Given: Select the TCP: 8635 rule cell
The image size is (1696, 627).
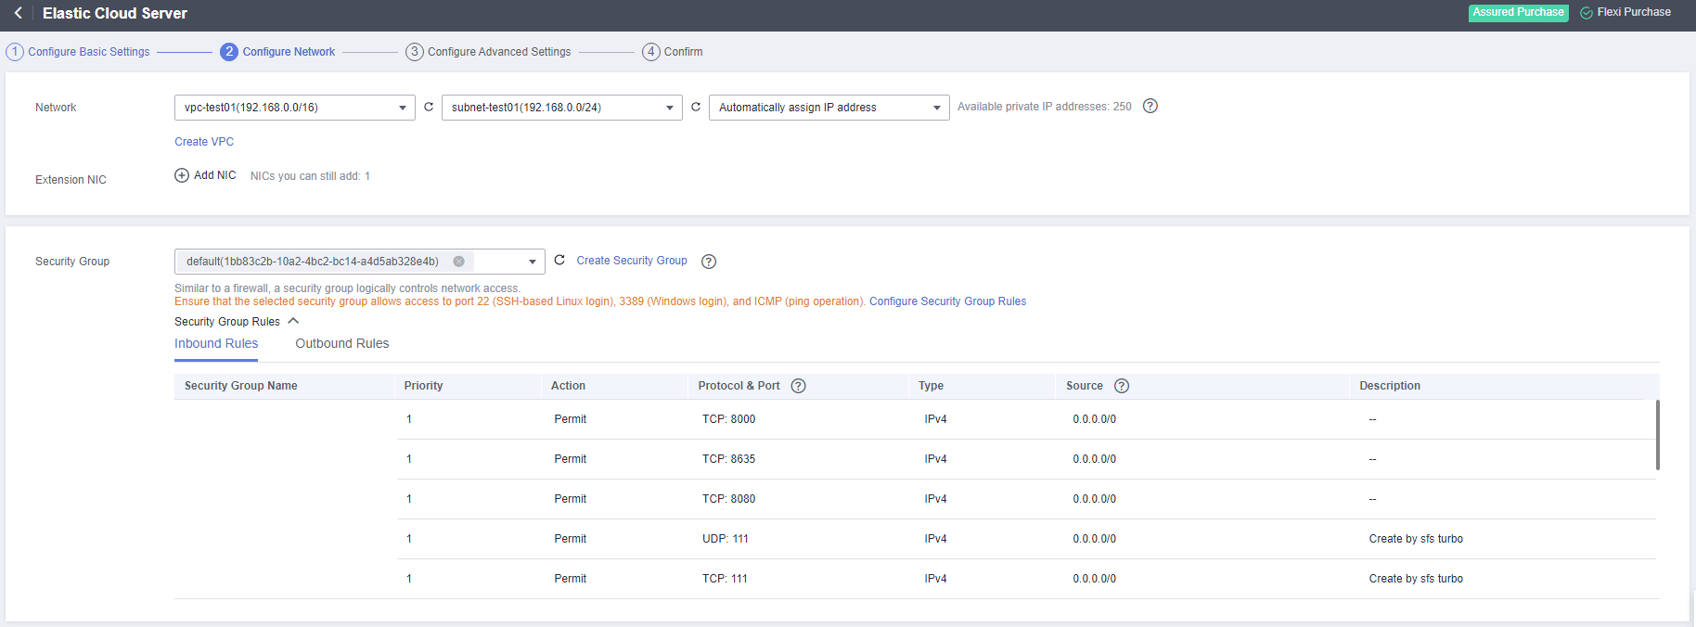Looking at the screenshot, I should (x=728, y=459).
